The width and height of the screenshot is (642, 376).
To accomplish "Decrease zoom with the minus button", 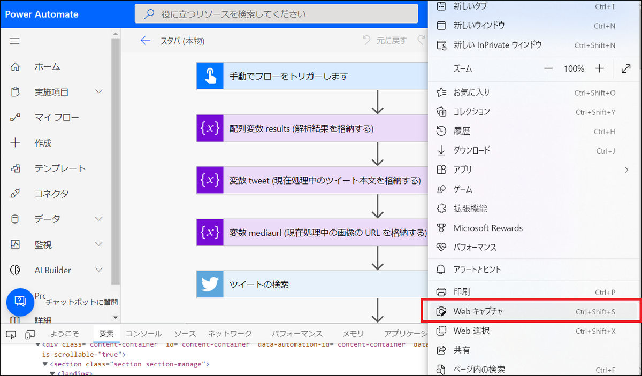I will (x=548, y=68).
